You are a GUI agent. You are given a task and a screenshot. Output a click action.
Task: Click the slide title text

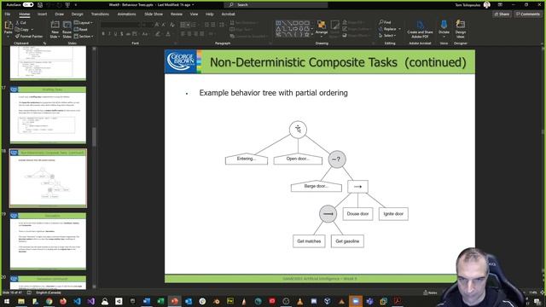(338, 62)
